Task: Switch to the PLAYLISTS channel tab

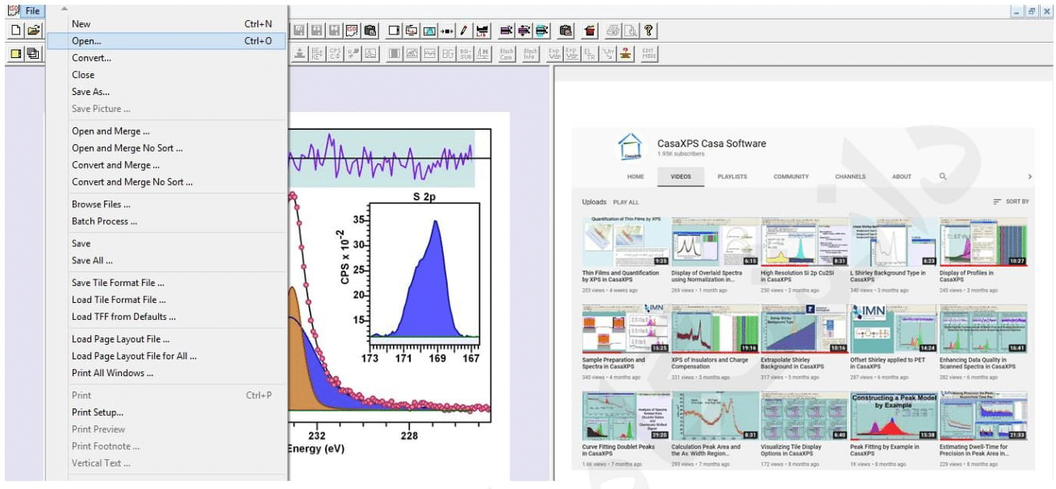Action: pos(733,177)
